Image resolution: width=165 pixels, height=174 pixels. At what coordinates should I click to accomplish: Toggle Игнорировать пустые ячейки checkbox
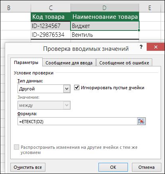(77, 88)
